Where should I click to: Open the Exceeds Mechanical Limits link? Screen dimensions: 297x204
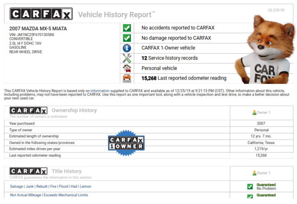click(66, 195)
